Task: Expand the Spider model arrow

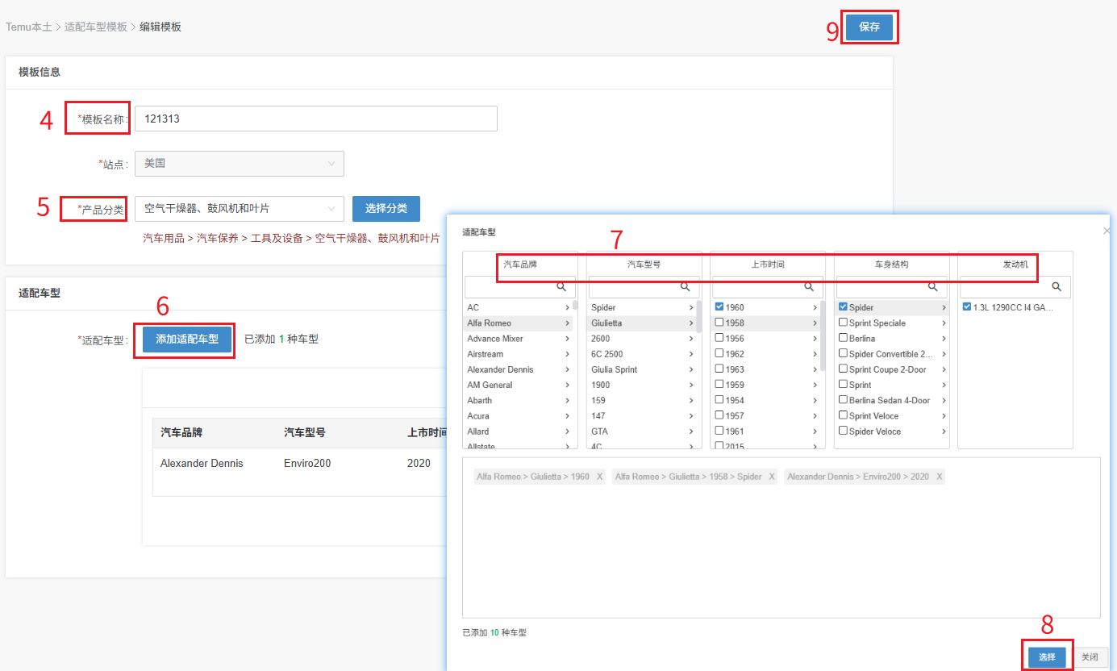Action: pyautogui.click(x=691, y=308)
